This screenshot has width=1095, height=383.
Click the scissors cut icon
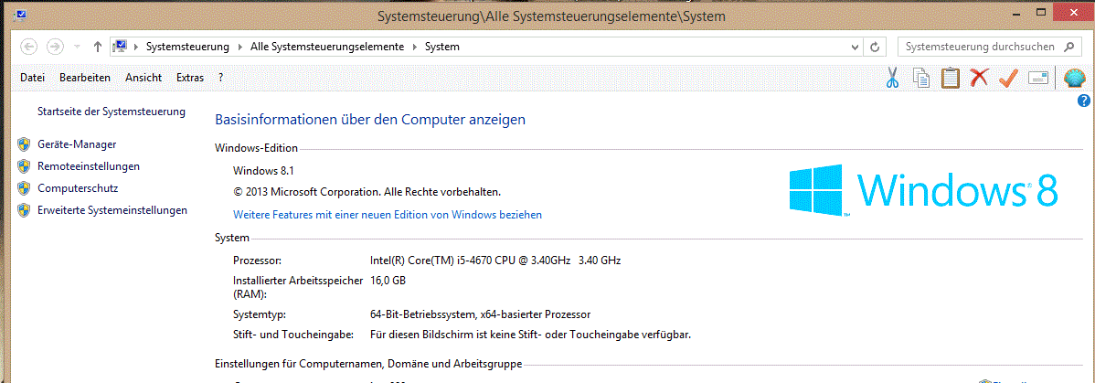pos(893,79)
